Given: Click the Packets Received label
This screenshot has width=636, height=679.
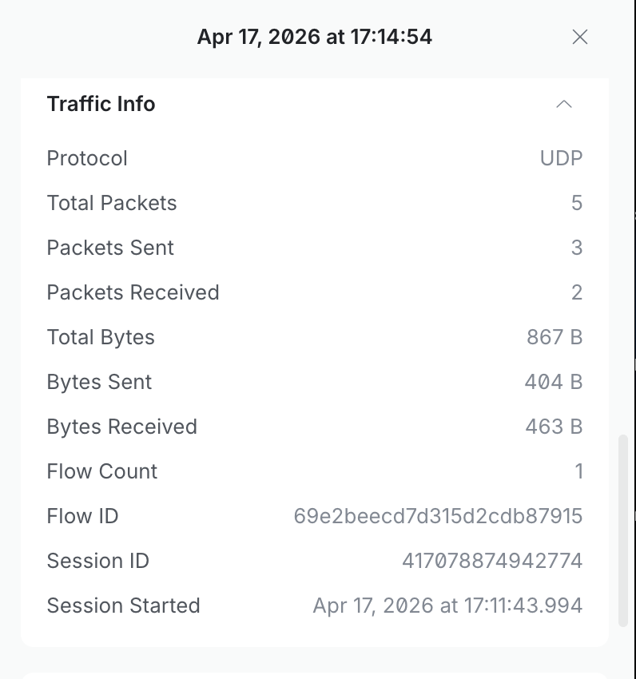Looking at the screenshot, I should click(133, 292).
